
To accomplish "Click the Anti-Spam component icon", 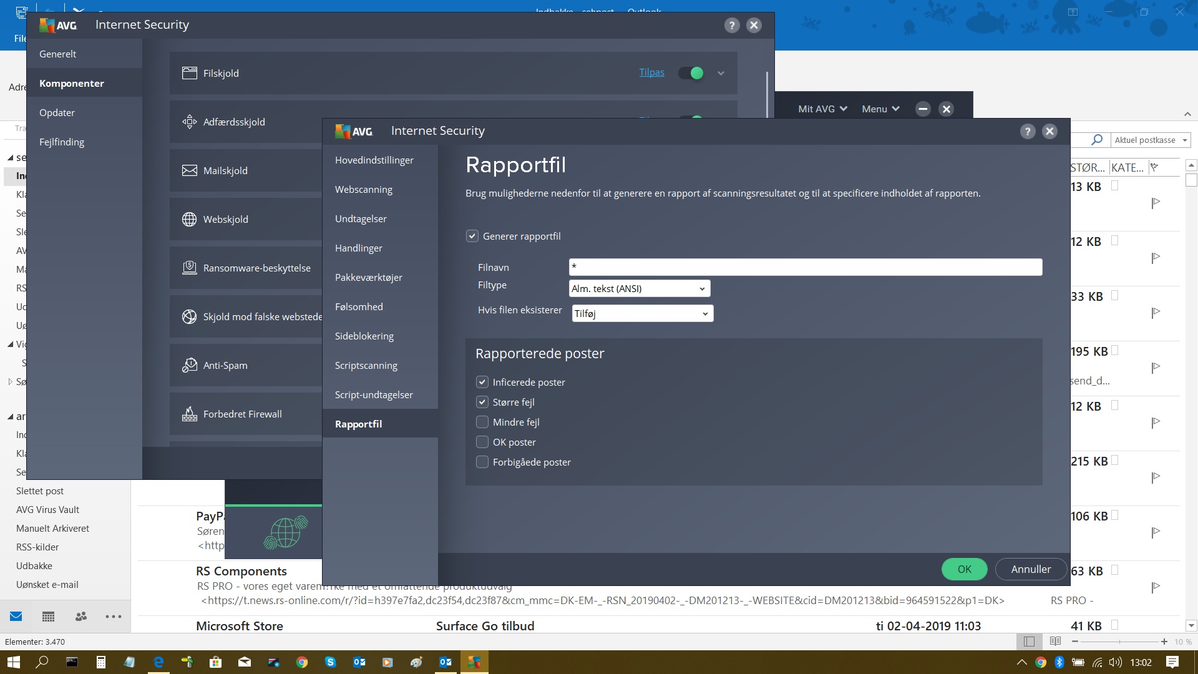I will pyautogui.click(x=190, y=365).
